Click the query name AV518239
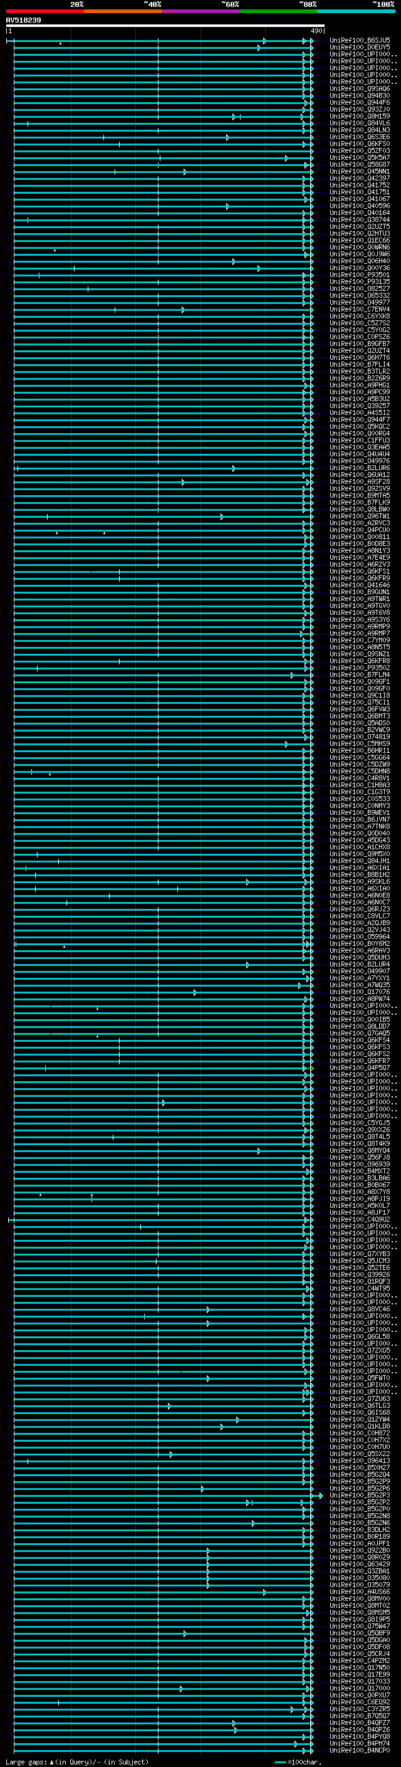The image size is (401, 1767). point(23,20)
